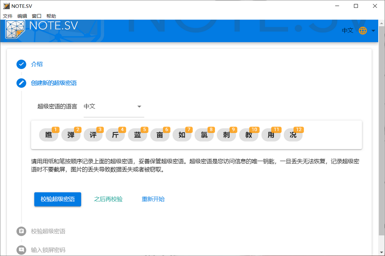This screenshot has height=256, width=385.
Task: Expand the chevron beside the globe icon
Action: coord(372,31)
